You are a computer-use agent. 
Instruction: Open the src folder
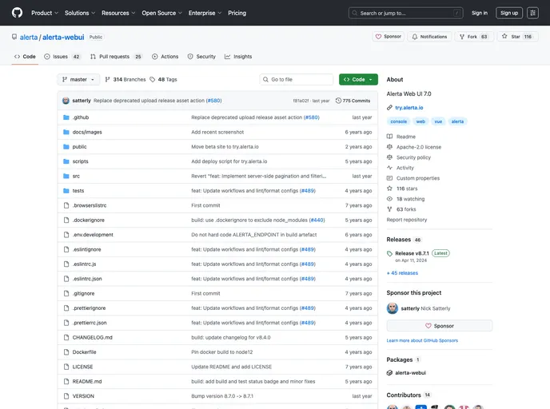click(x=76, y=177)
